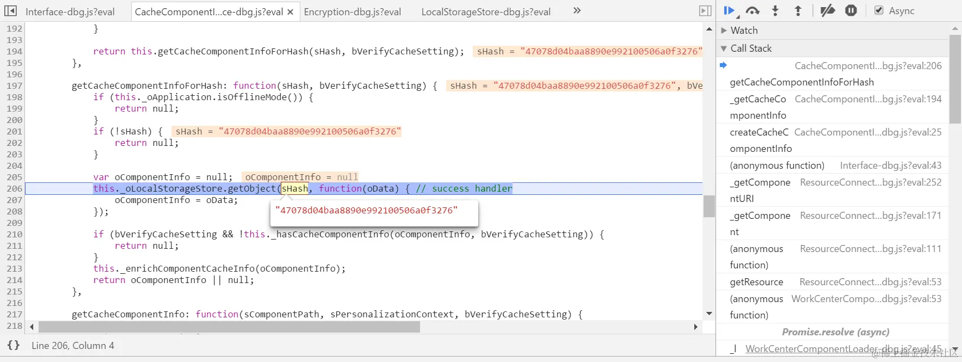Switch to Interface-dbg.js?eval tab
Image resolution: width=962 pixels, height=362 pixels.
click(x=70, y=11)
